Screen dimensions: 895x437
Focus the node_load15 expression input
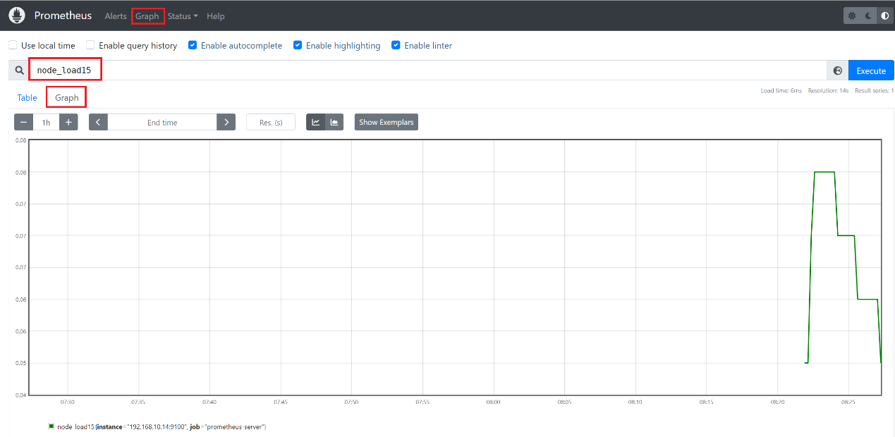coord(428,70)
